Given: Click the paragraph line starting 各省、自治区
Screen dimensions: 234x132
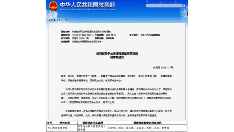Looking at the screenshot, I should [x=116, y=76].
